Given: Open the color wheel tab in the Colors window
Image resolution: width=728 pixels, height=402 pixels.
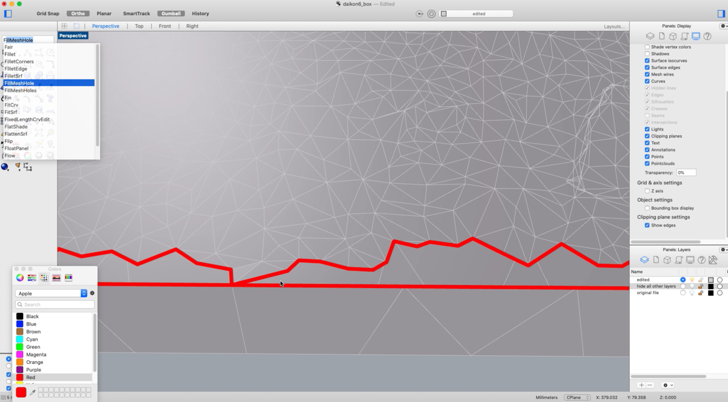Looking at the screenshot, I should 20,278.
